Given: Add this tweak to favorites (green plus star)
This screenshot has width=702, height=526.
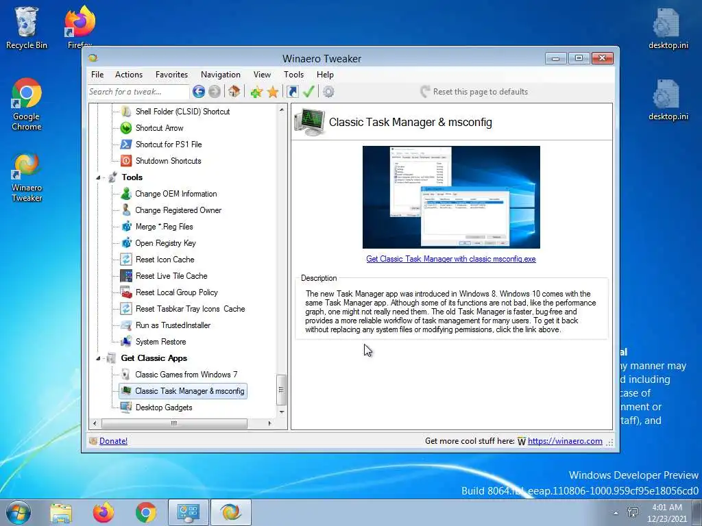Looking at the screenshot, I should click(256, 92).
